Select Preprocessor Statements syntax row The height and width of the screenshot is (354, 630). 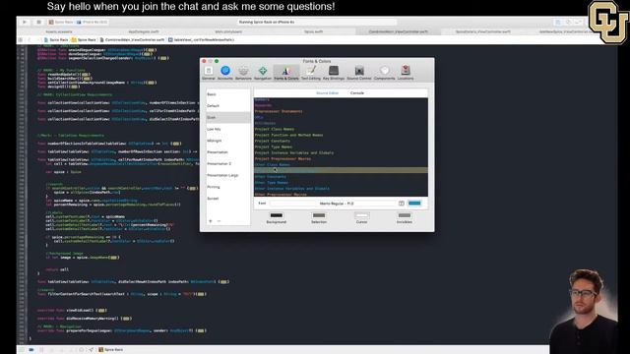[x=341, y=111]
